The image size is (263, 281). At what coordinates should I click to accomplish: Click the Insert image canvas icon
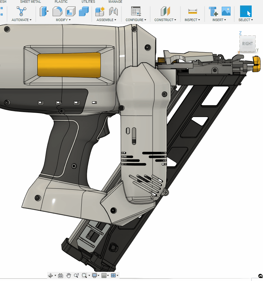pos(226,11)
